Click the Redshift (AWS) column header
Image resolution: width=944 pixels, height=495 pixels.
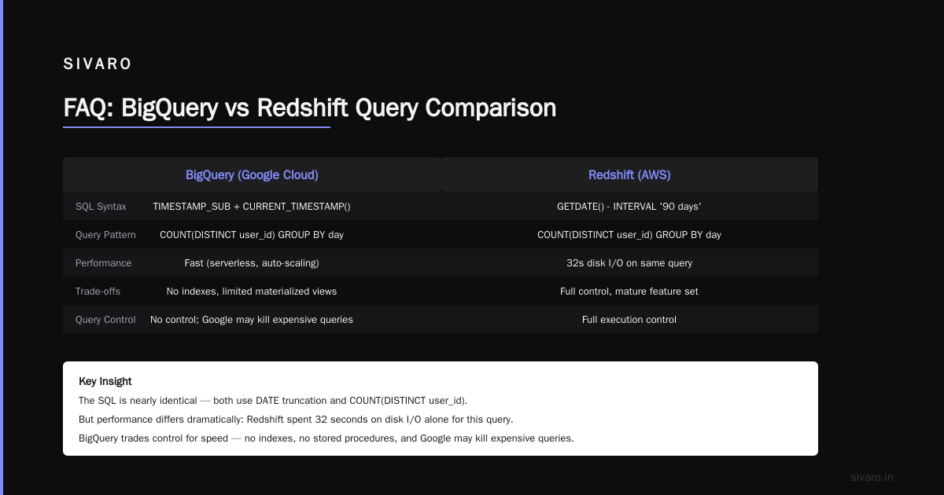(x=629, y=174)
